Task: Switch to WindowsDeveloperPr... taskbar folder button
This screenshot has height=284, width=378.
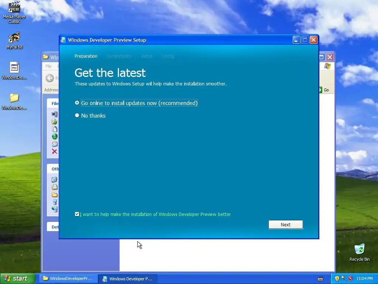Action: tap(68, 278)
